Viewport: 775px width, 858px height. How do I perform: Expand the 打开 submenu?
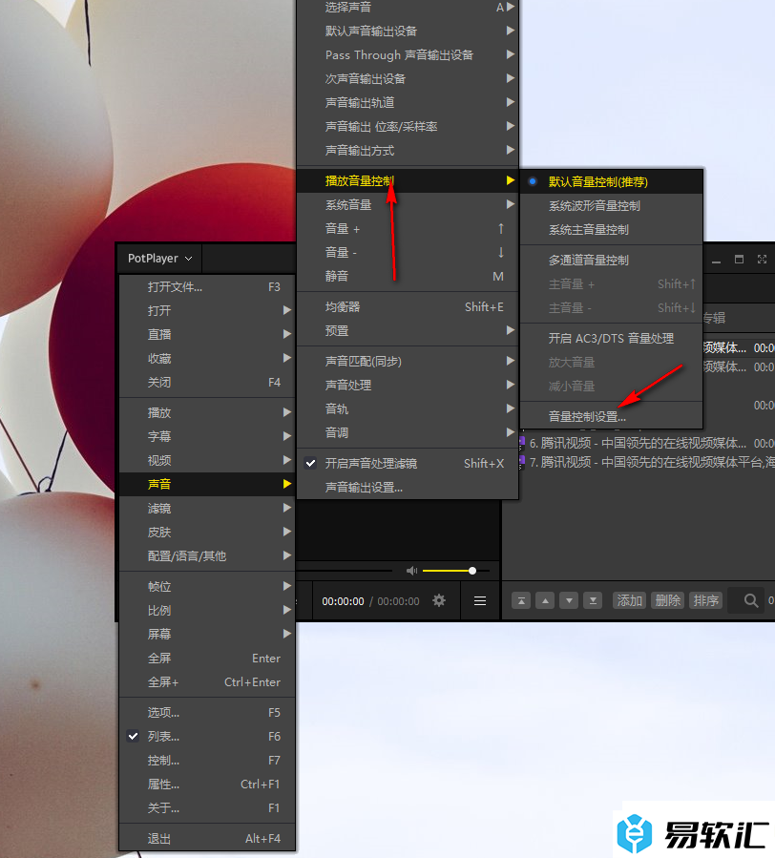207,311
